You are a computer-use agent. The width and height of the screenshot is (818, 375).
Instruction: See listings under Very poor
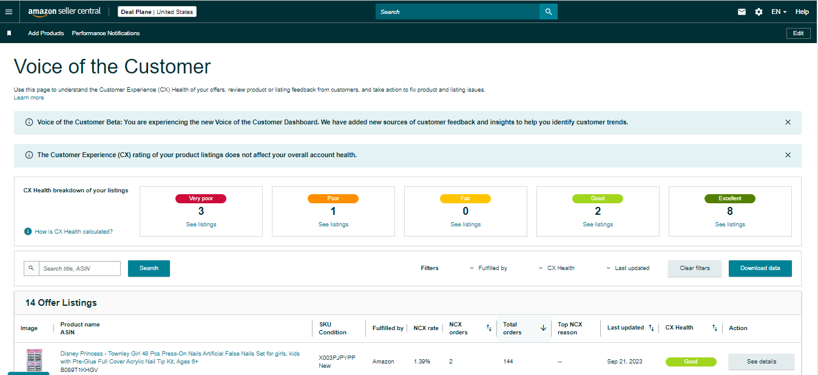click(201, 225)
